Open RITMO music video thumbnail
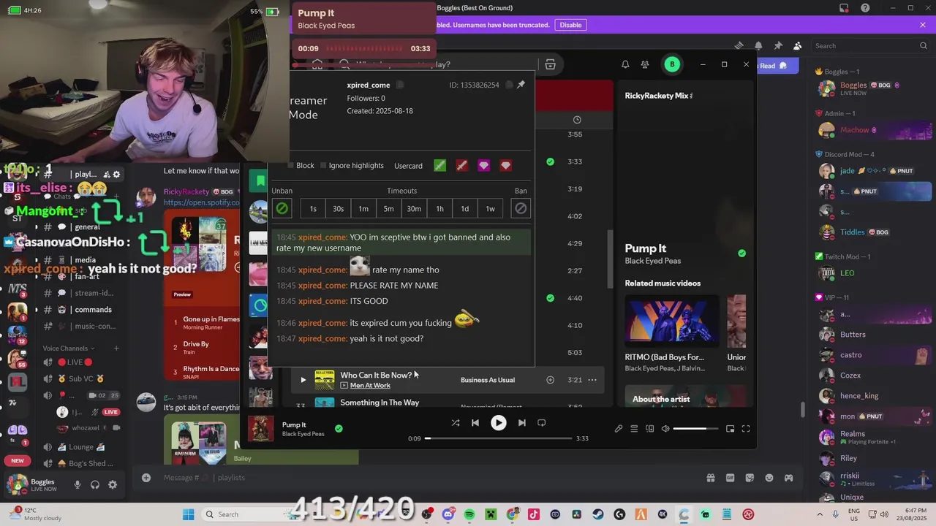Screen dimensions: 936x526 pyautogui.click(x=671, y=321)
